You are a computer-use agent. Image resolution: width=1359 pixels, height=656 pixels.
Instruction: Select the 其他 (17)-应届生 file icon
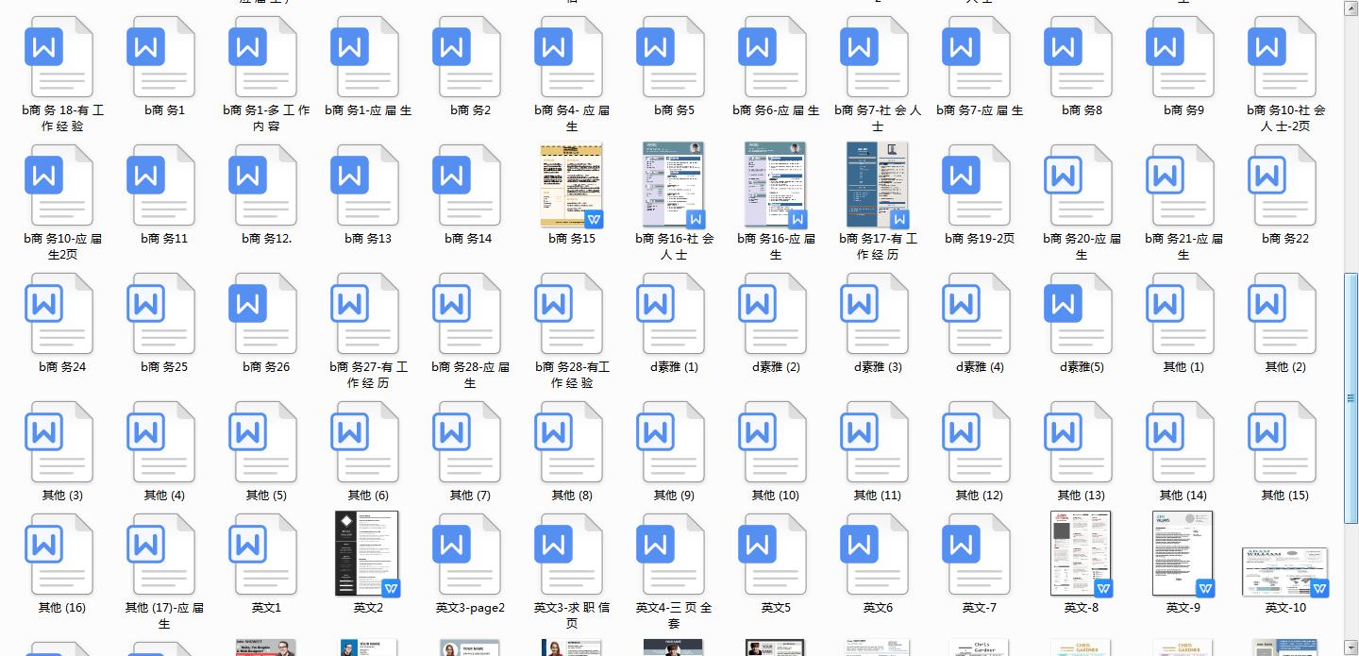click(x=163, y=554)
